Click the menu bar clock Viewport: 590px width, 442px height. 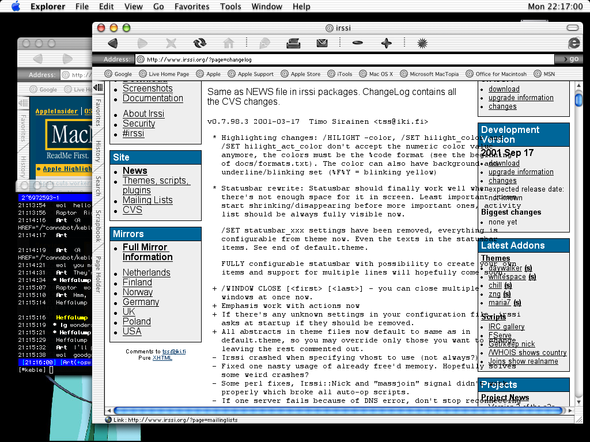coord(555,6)
